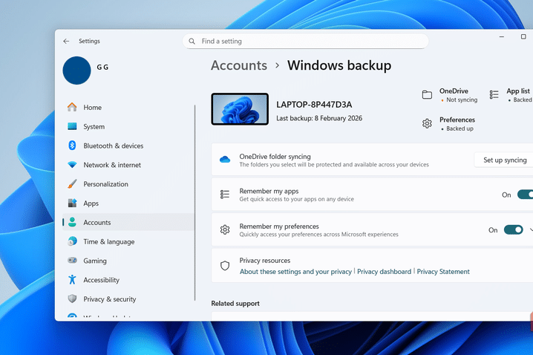
Task: Click the Accessibility figure icon
Action: click(x=72, y=279)
